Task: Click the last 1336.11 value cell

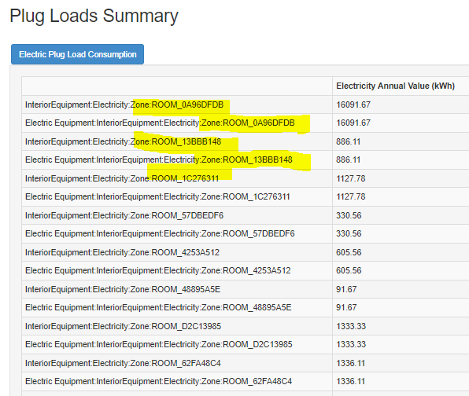Action: (x=350, y=381)
